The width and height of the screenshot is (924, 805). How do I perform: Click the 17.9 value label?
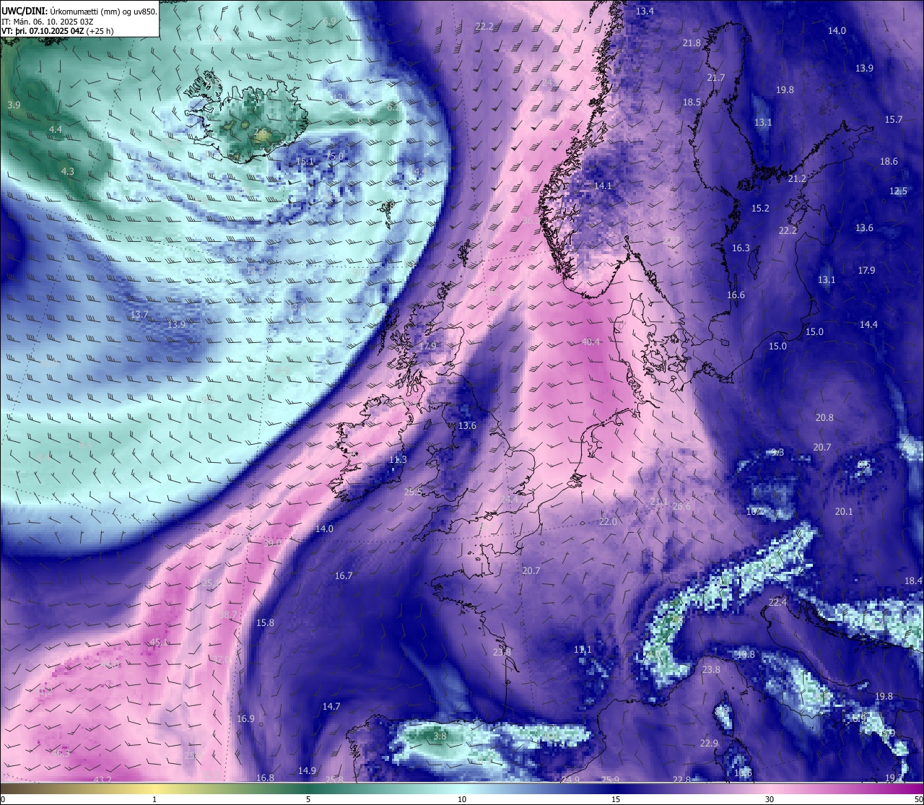pos(866,270)
